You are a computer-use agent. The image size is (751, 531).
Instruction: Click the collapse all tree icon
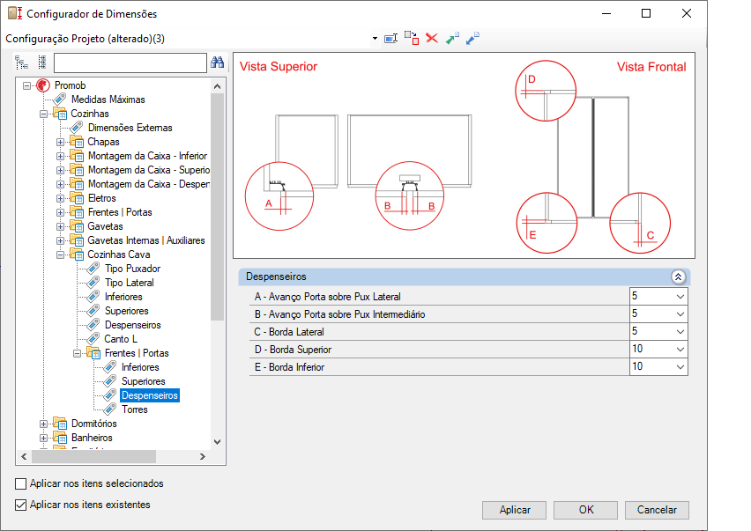pos(42,63)
